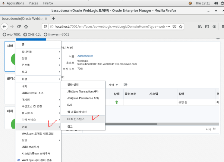This screenshot has width=224, height=162.
Task: Show the sidebars icon
Action: (207, 26)
